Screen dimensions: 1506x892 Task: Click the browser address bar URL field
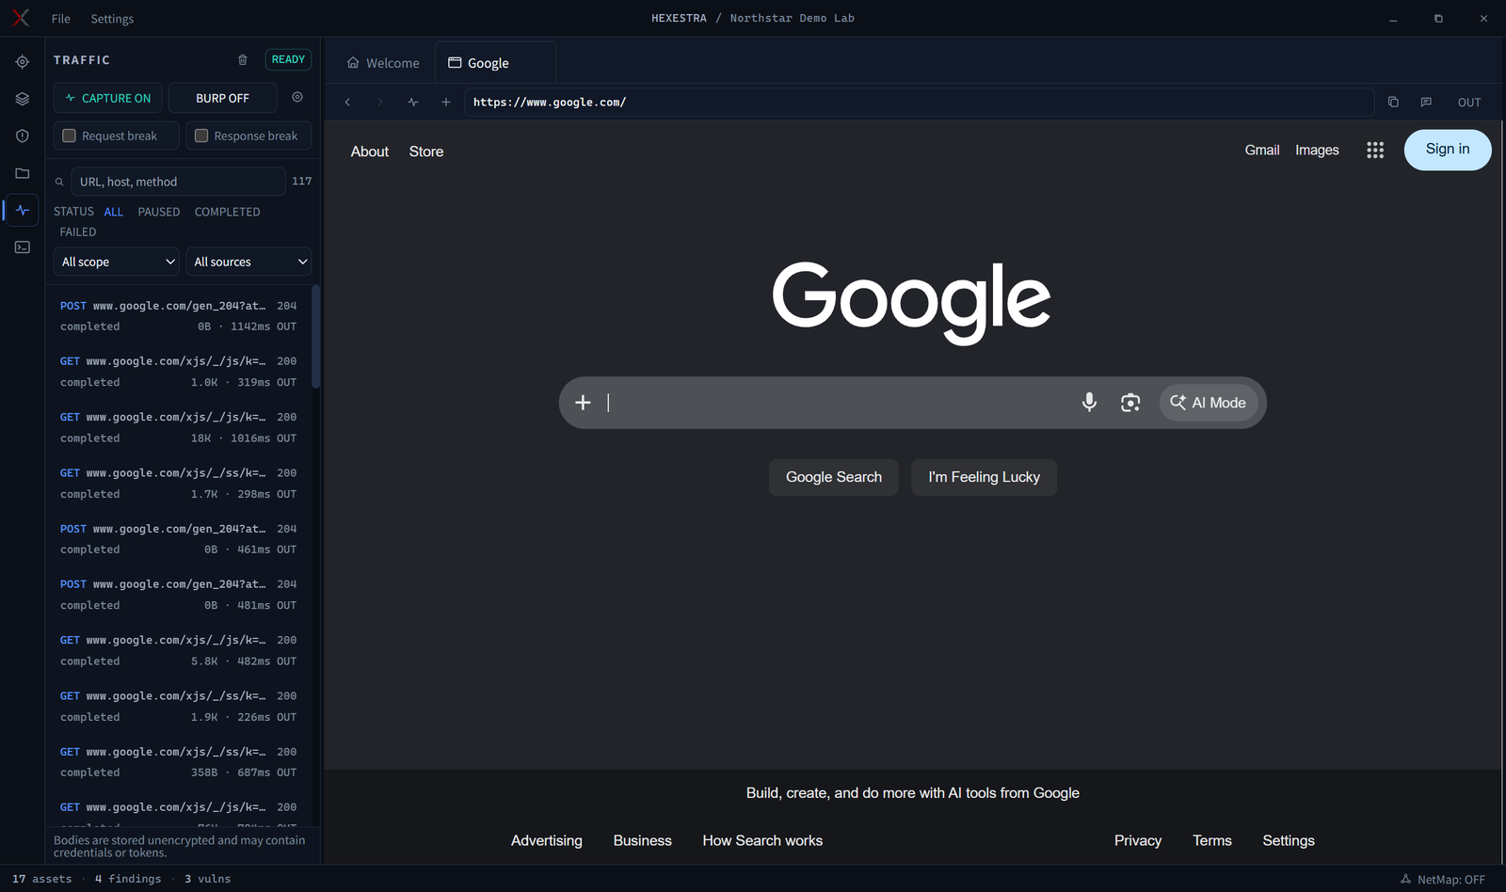[x=920, y=102]
